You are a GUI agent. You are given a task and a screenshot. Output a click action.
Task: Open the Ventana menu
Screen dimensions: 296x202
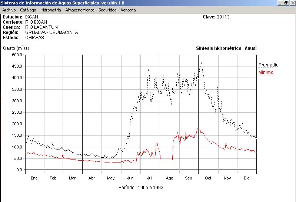click(128, 10)
